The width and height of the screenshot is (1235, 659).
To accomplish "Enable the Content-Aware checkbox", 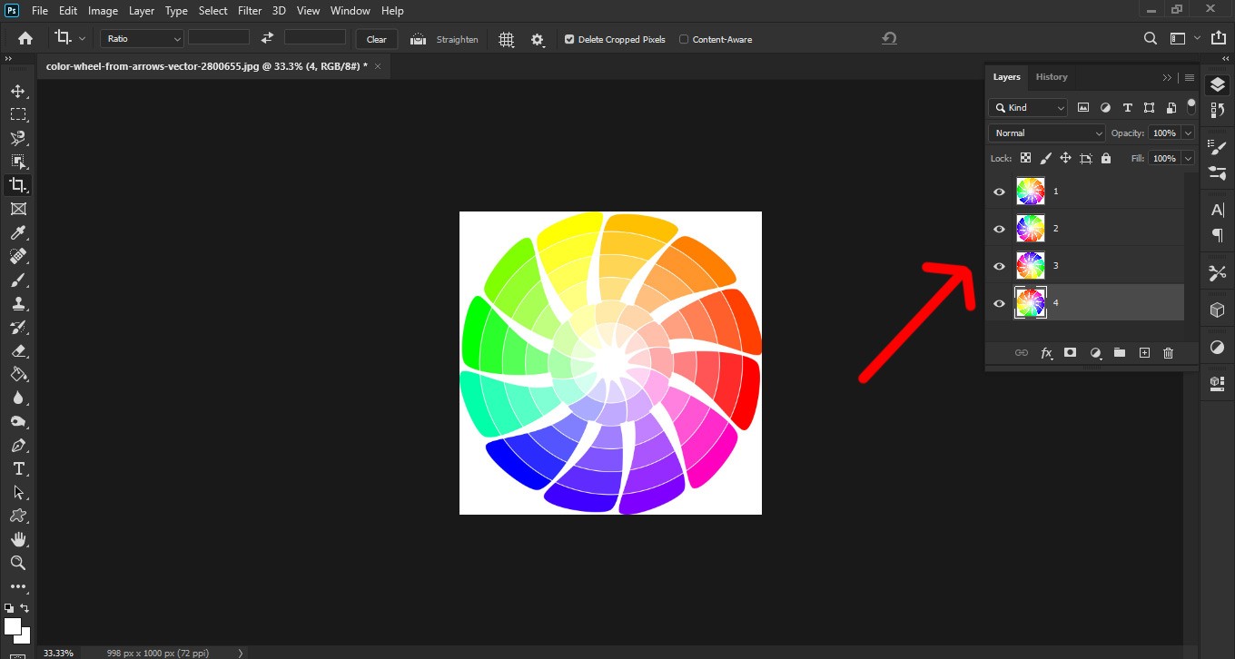I will 684,39.
